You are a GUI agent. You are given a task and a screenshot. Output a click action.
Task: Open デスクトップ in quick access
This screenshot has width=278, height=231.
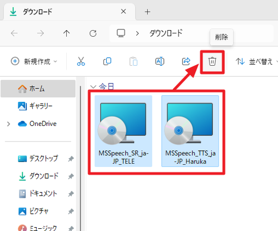coord(38,159)
